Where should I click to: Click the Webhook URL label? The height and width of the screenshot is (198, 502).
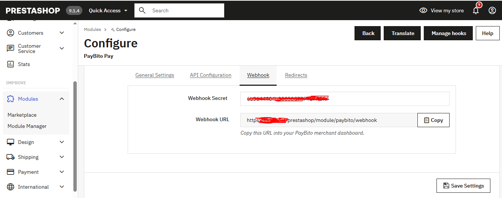[x=212, y=119]
